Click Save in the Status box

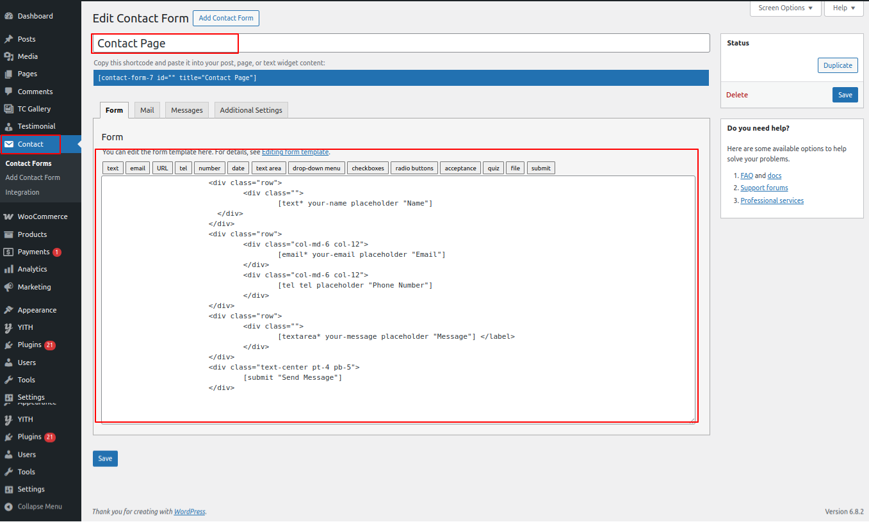point(845,95)
